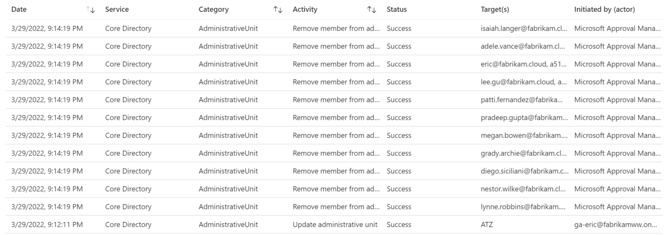Click the Service column header
The height and width of the screenshot is (235, 668).
pyautogui.click(x=117, y=10)
